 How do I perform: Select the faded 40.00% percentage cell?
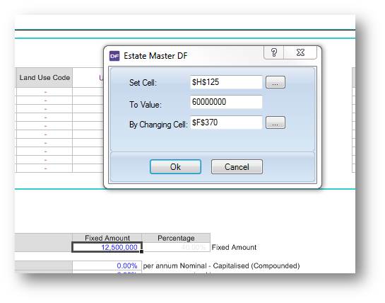[176, 247]
